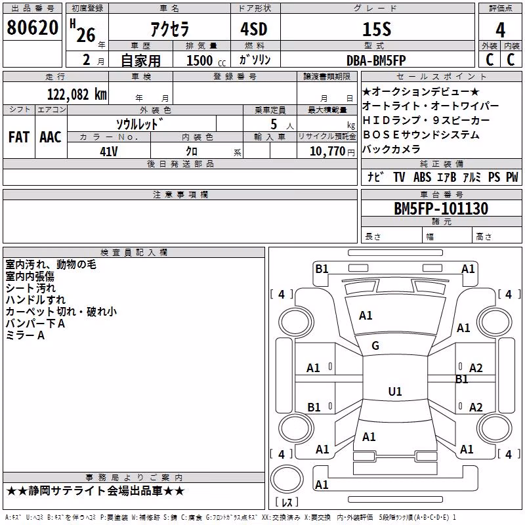Click the lot number 80620
The image size is (525, 525).
pos(32,28)
